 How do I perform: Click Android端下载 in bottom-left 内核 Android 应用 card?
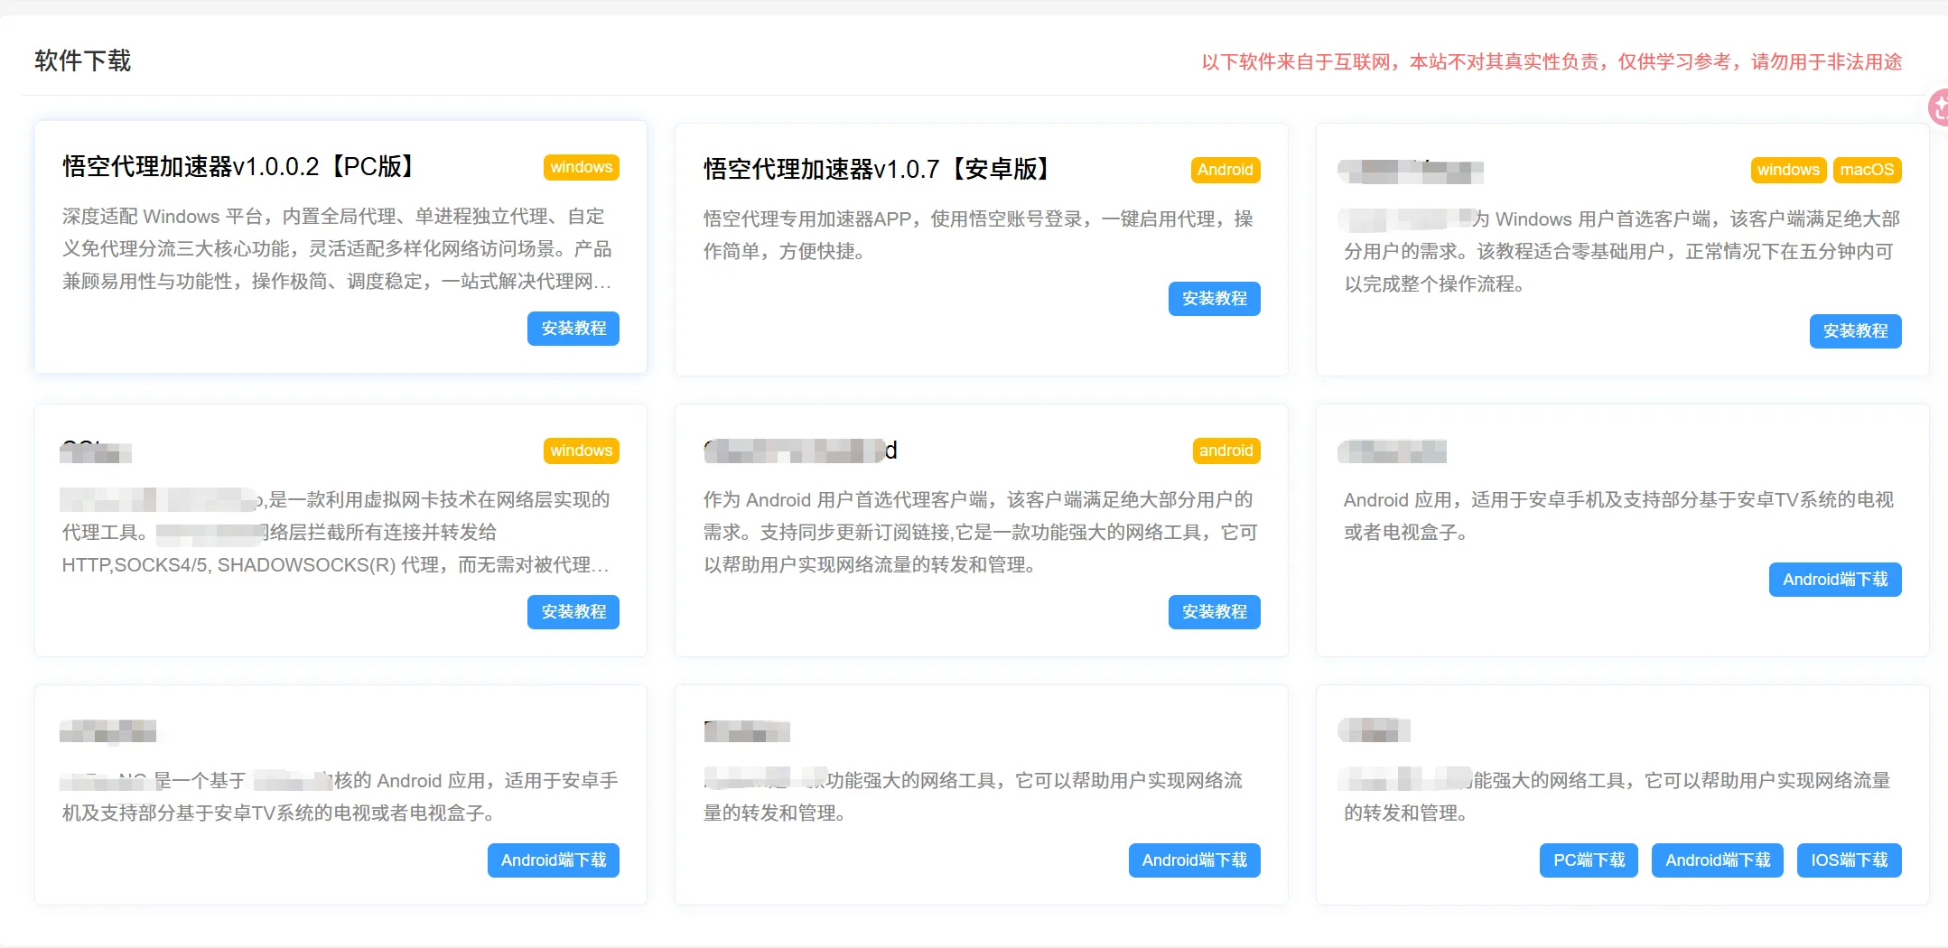(554, 860)
